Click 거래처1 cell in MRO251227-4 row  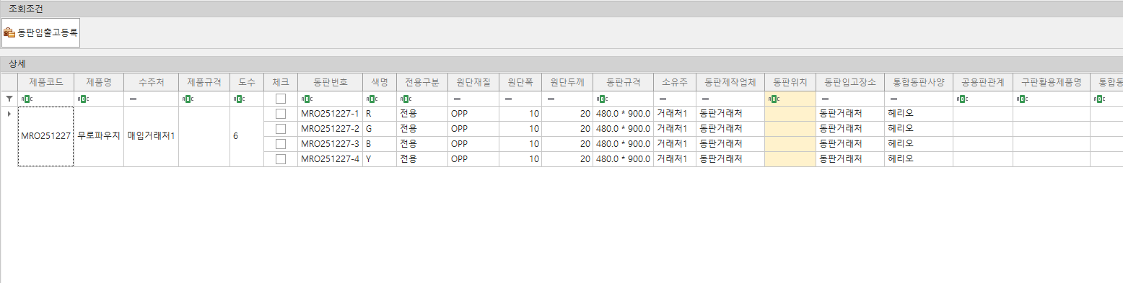(x=675, y=159)
